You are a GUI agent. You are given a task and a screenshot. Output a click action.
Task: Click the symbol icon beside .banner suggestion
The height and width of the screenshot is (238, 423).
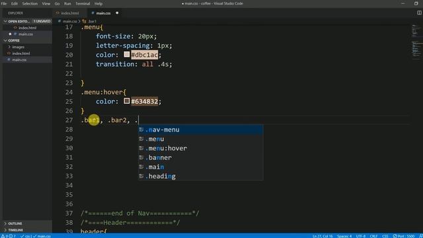[x=141, y=157]
